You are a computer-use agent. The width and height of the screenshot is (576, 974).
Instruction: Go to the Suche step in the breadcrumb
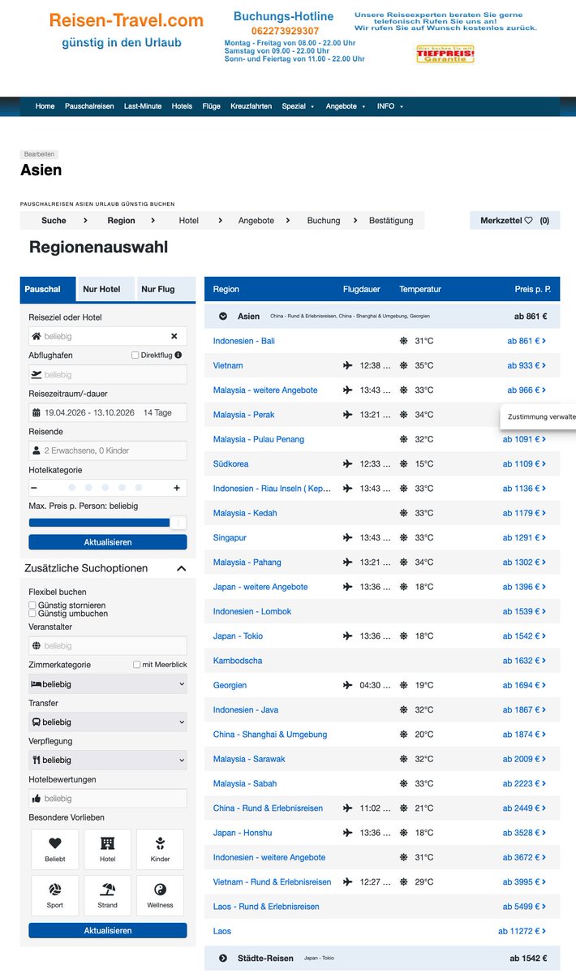pos(54,220)
